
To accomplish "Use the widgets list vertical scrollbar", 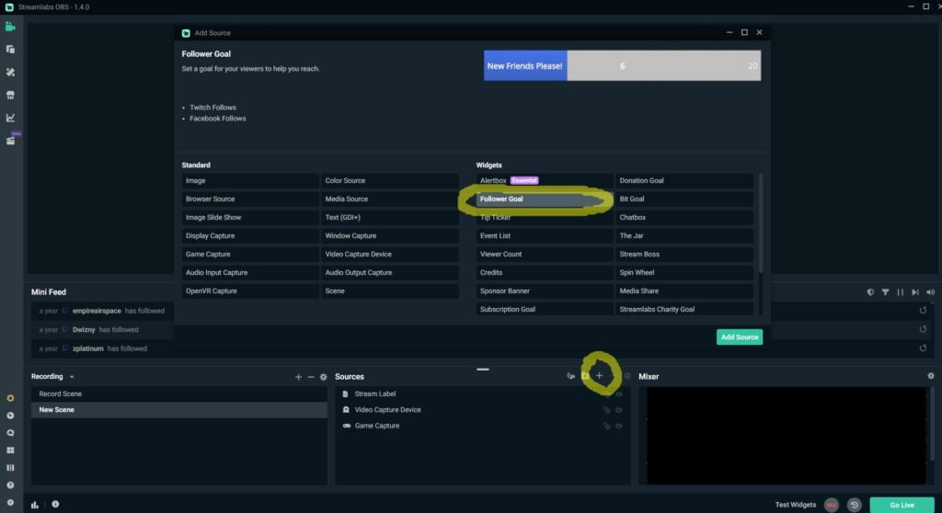I will [761, 222].
